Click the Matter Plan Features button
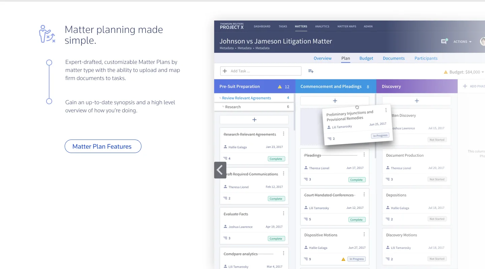Screen dimensions: 485x269 click(103, 146)
